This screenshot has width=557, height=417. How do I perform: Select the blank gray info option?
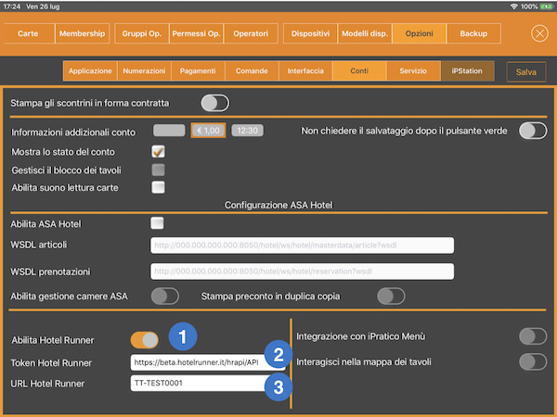(169, 130)
